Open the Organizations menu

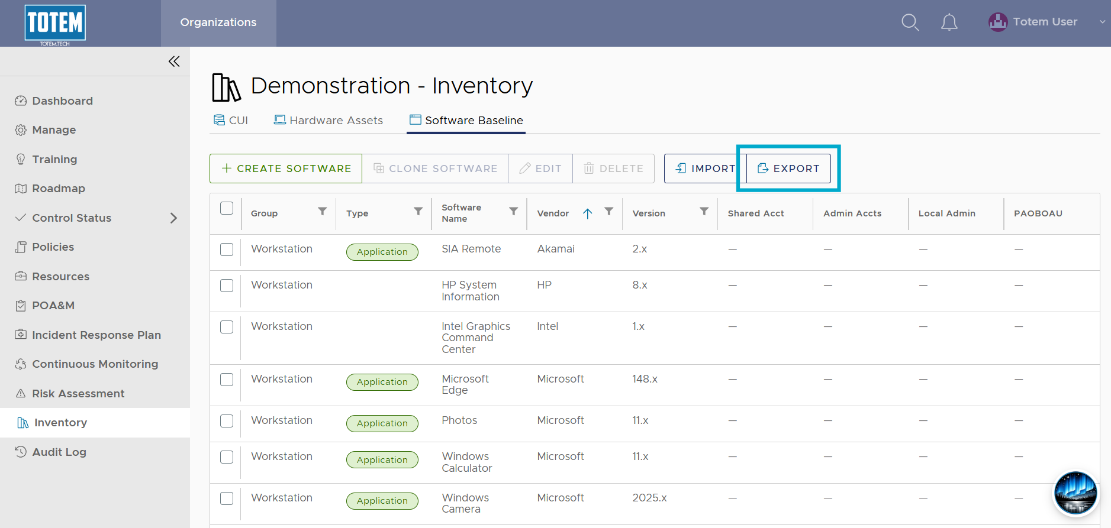coord(218,22)
